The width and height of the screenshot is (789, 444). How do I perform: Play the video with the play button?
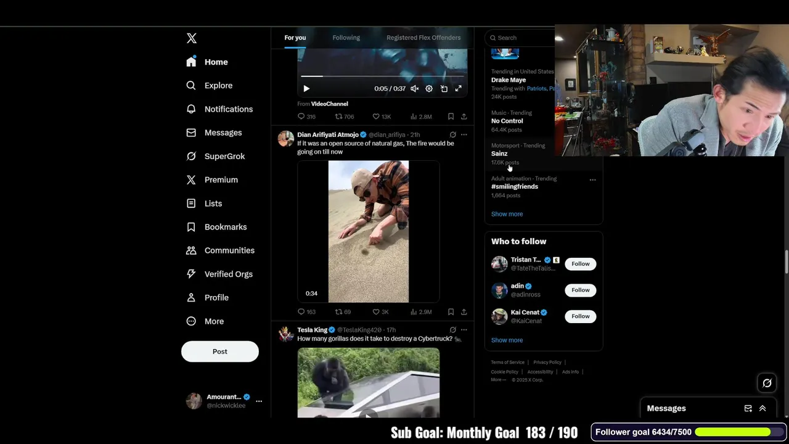[x=306, y=89]
